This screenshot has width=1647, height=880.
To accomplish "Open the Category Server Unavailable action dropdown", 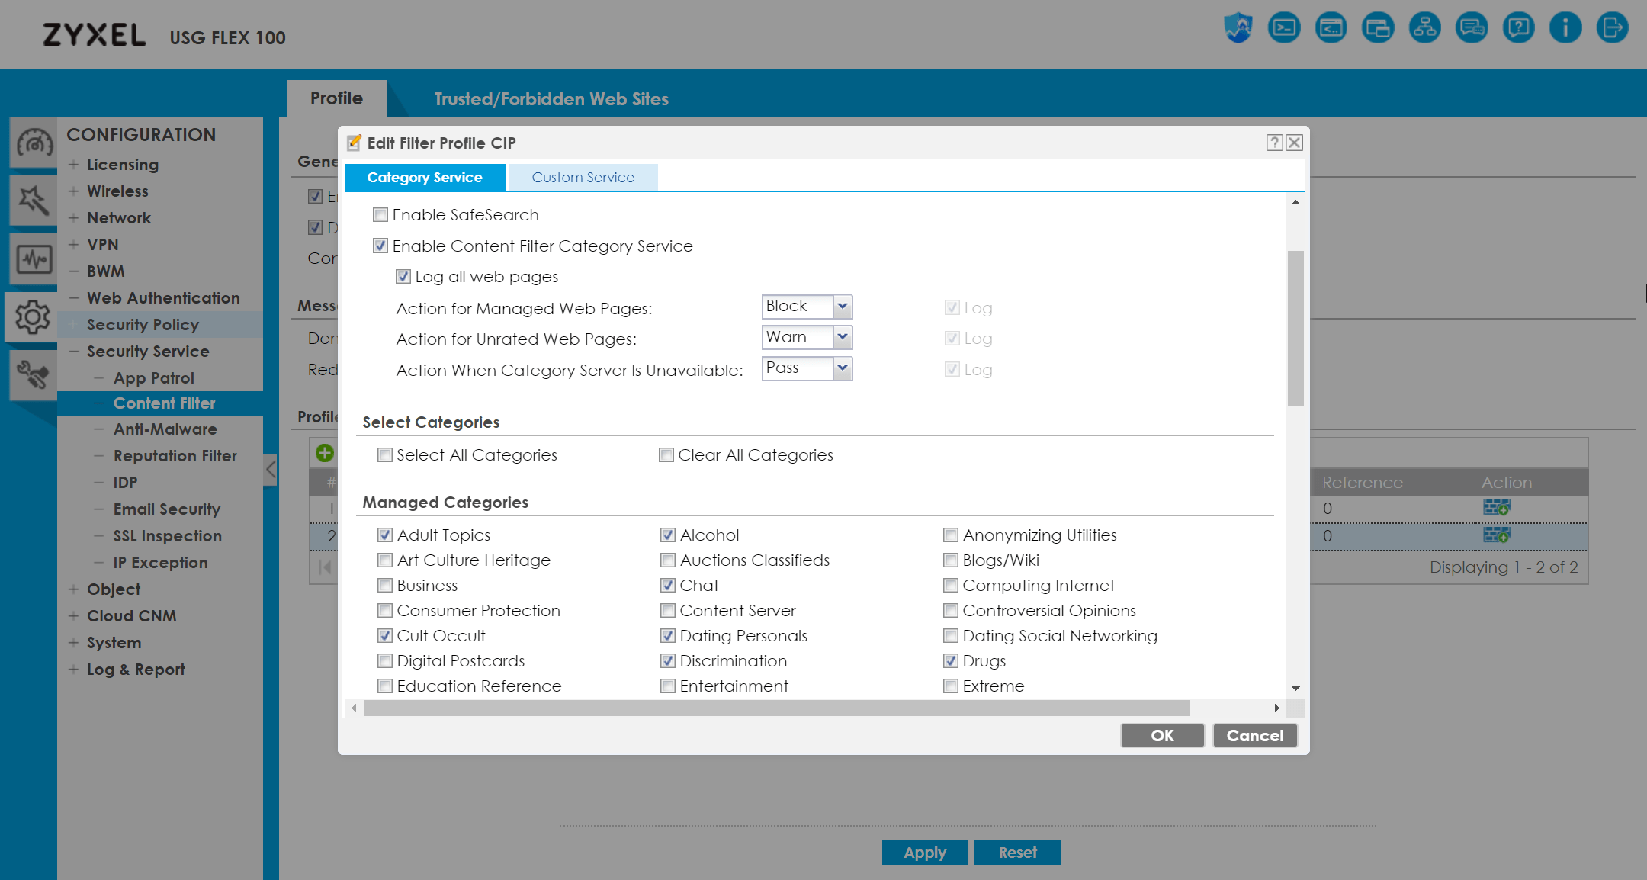I will click(x=842, y=368).
